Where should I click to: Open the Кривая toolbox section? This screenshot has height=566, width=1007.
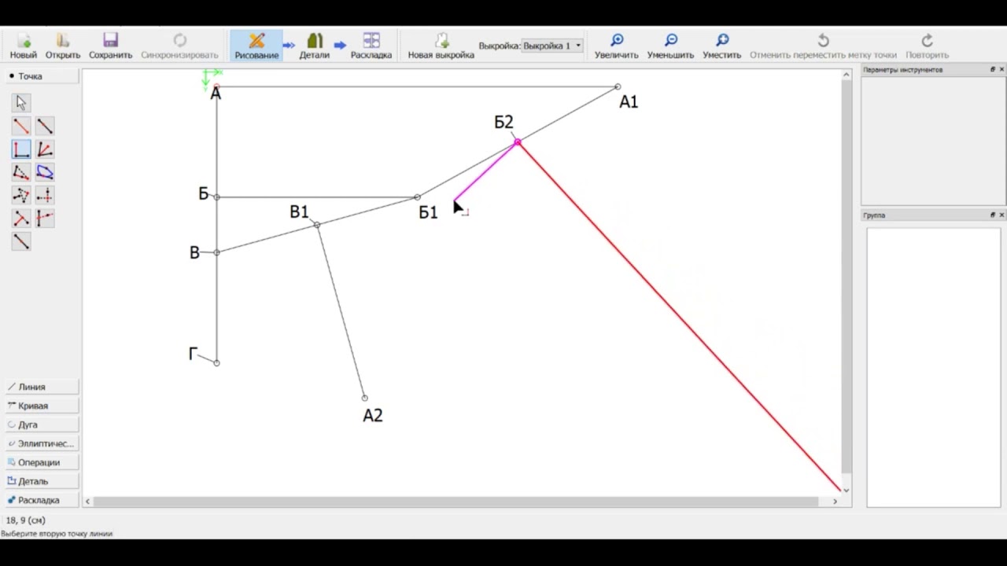(x=41, y=406)
